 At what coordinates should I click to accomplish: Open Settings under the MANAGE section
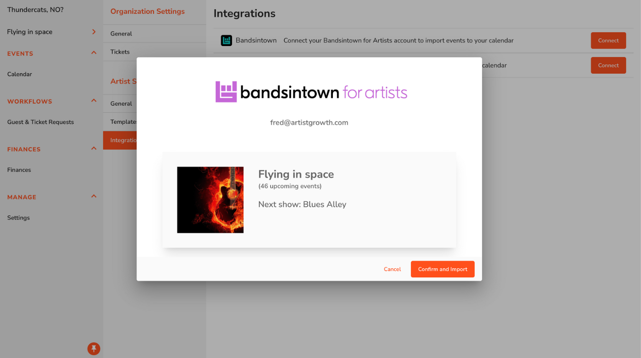click(18, 218)
